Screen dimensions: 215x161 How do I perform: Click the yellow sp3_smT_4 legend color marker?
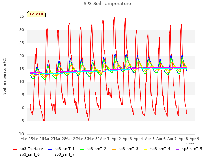[x=145, y=149]
